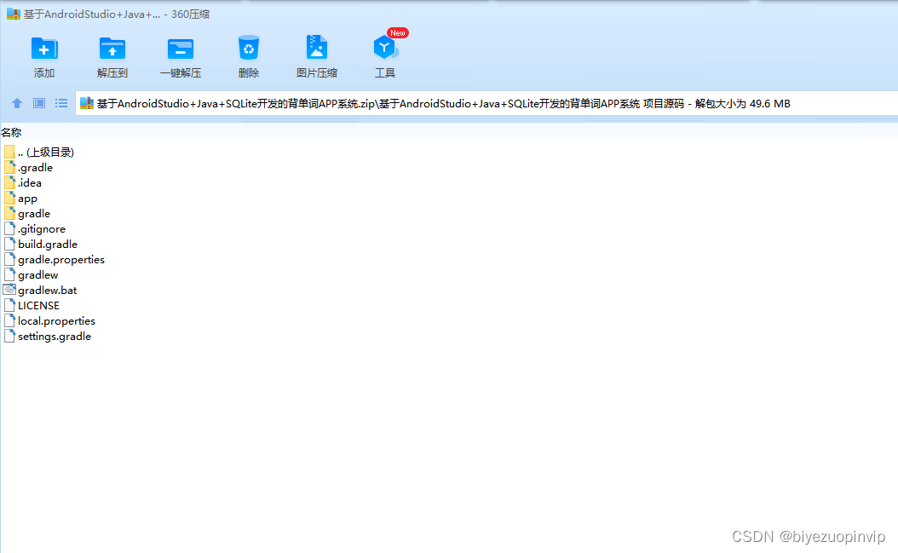Toggle the preview pane icon
The image size is (898, 553).
click(x=37, y=103)
